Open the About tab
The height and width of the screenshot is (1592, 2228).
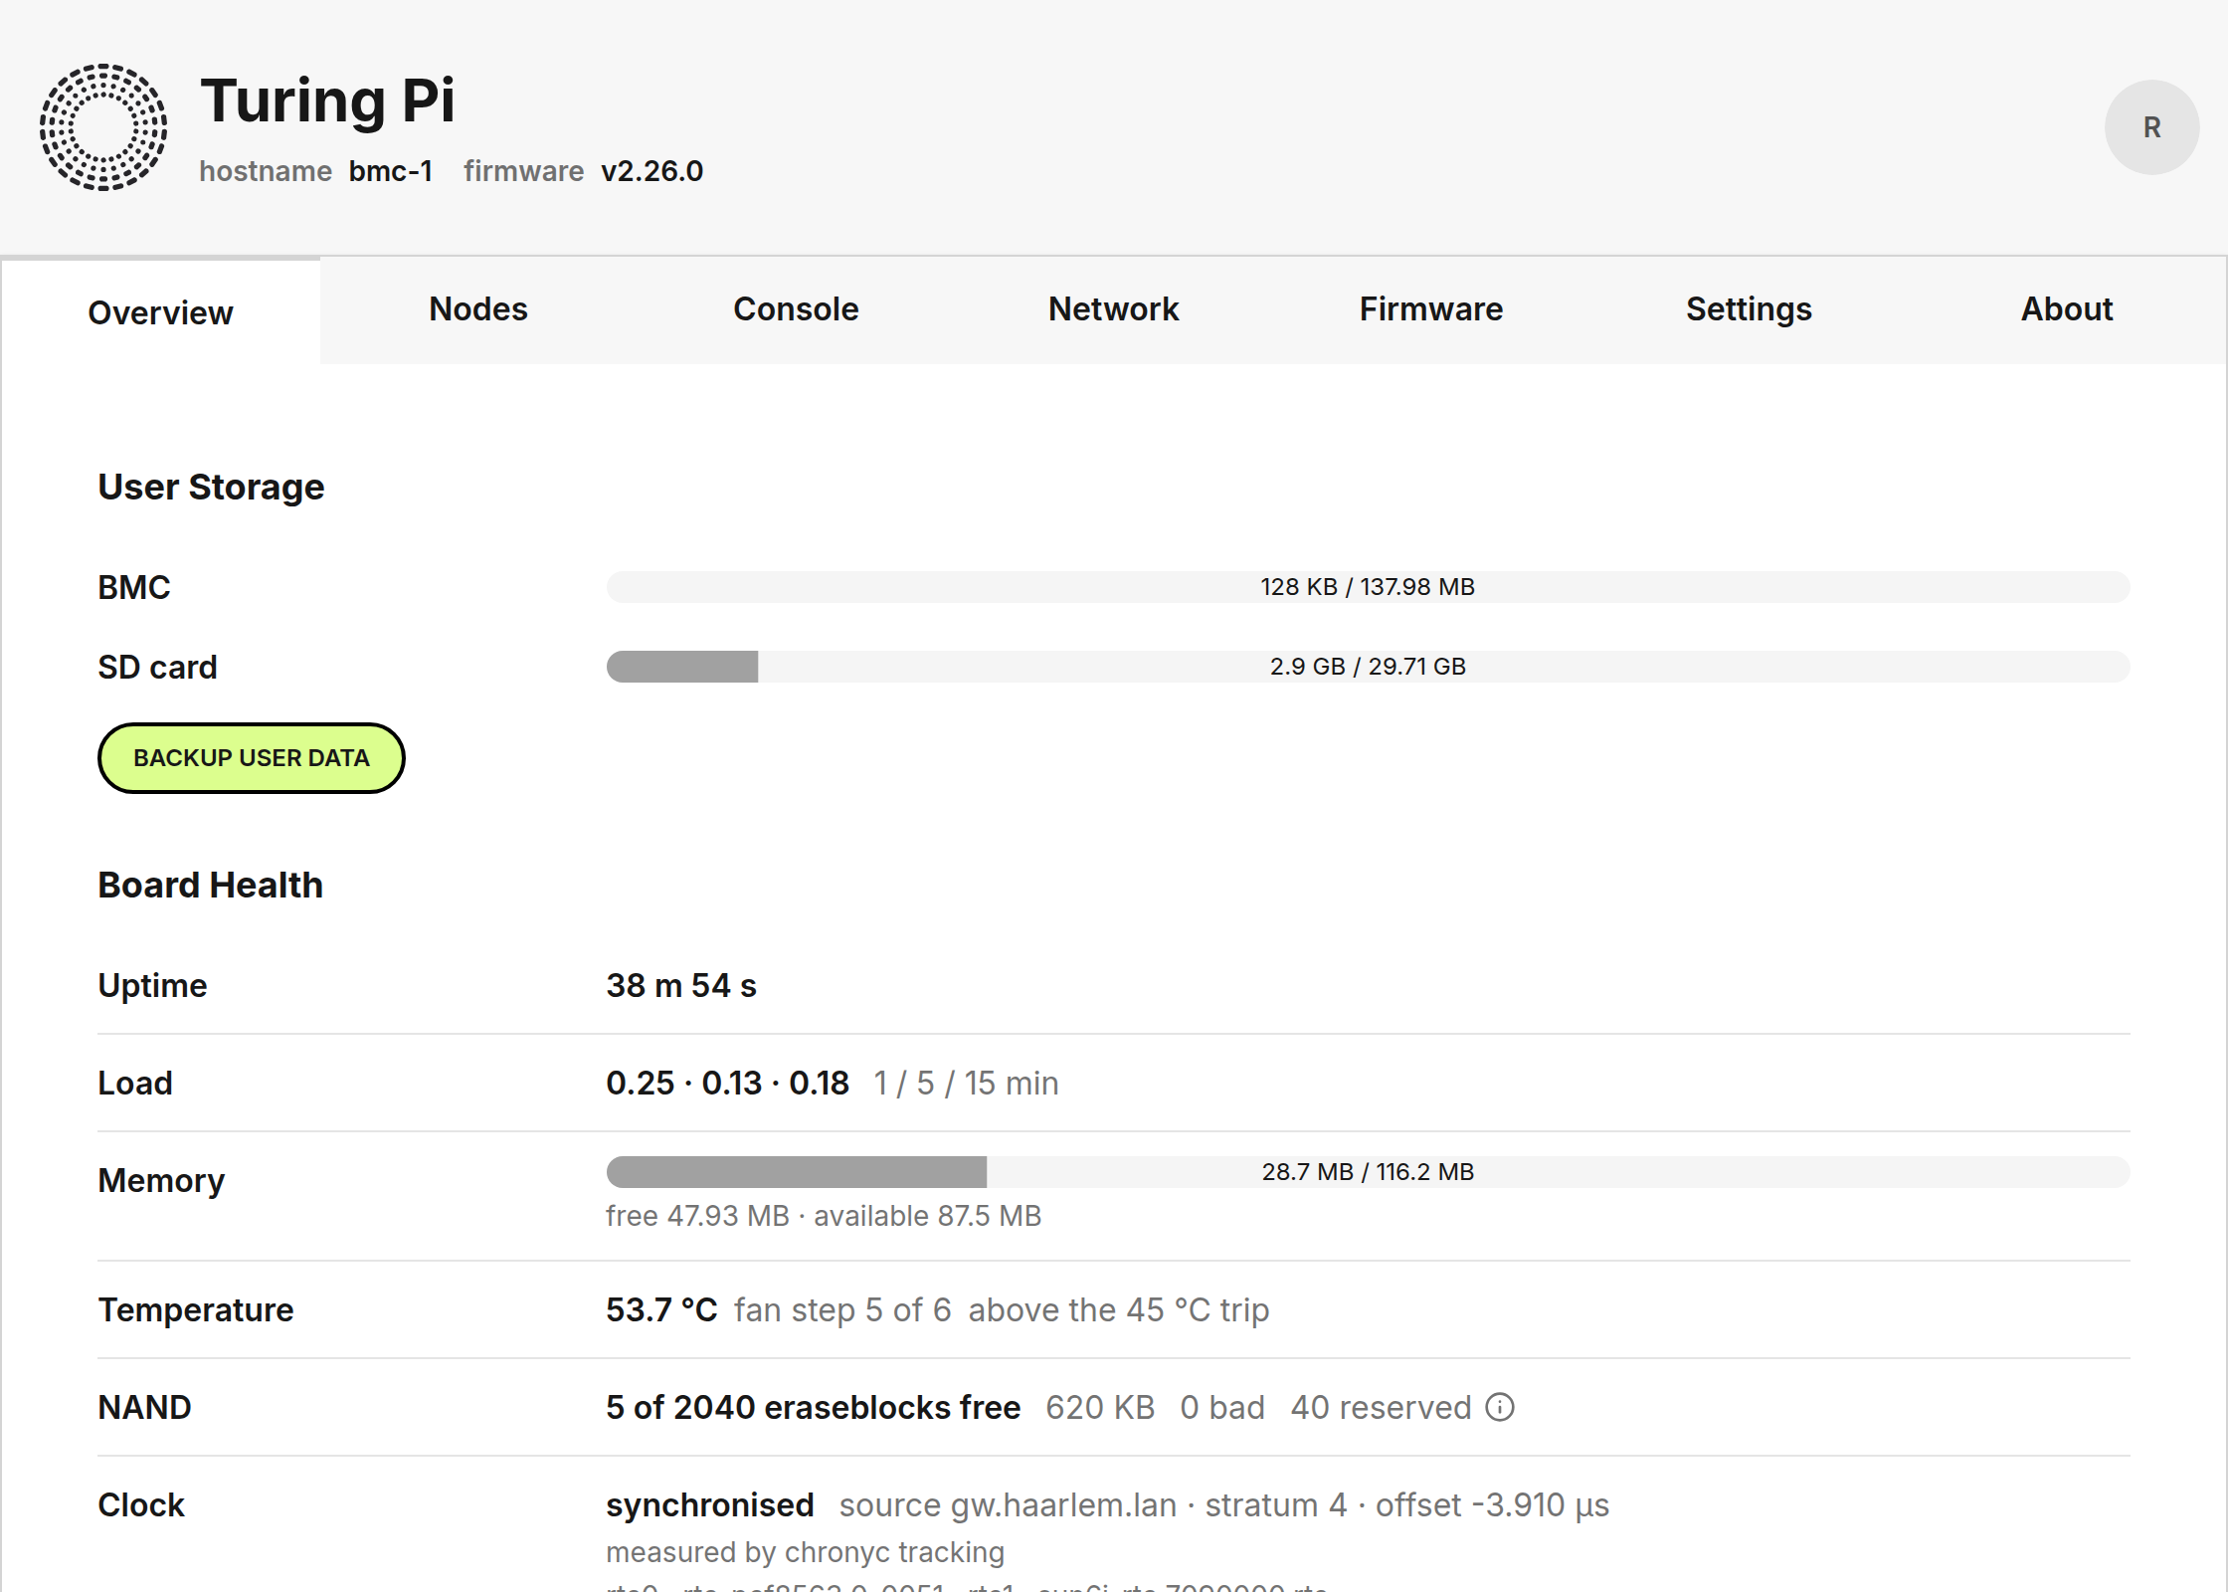2067,309
